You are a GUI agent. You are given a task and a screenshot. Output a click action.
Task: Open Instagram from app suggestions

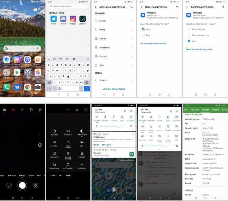point(73,19)
